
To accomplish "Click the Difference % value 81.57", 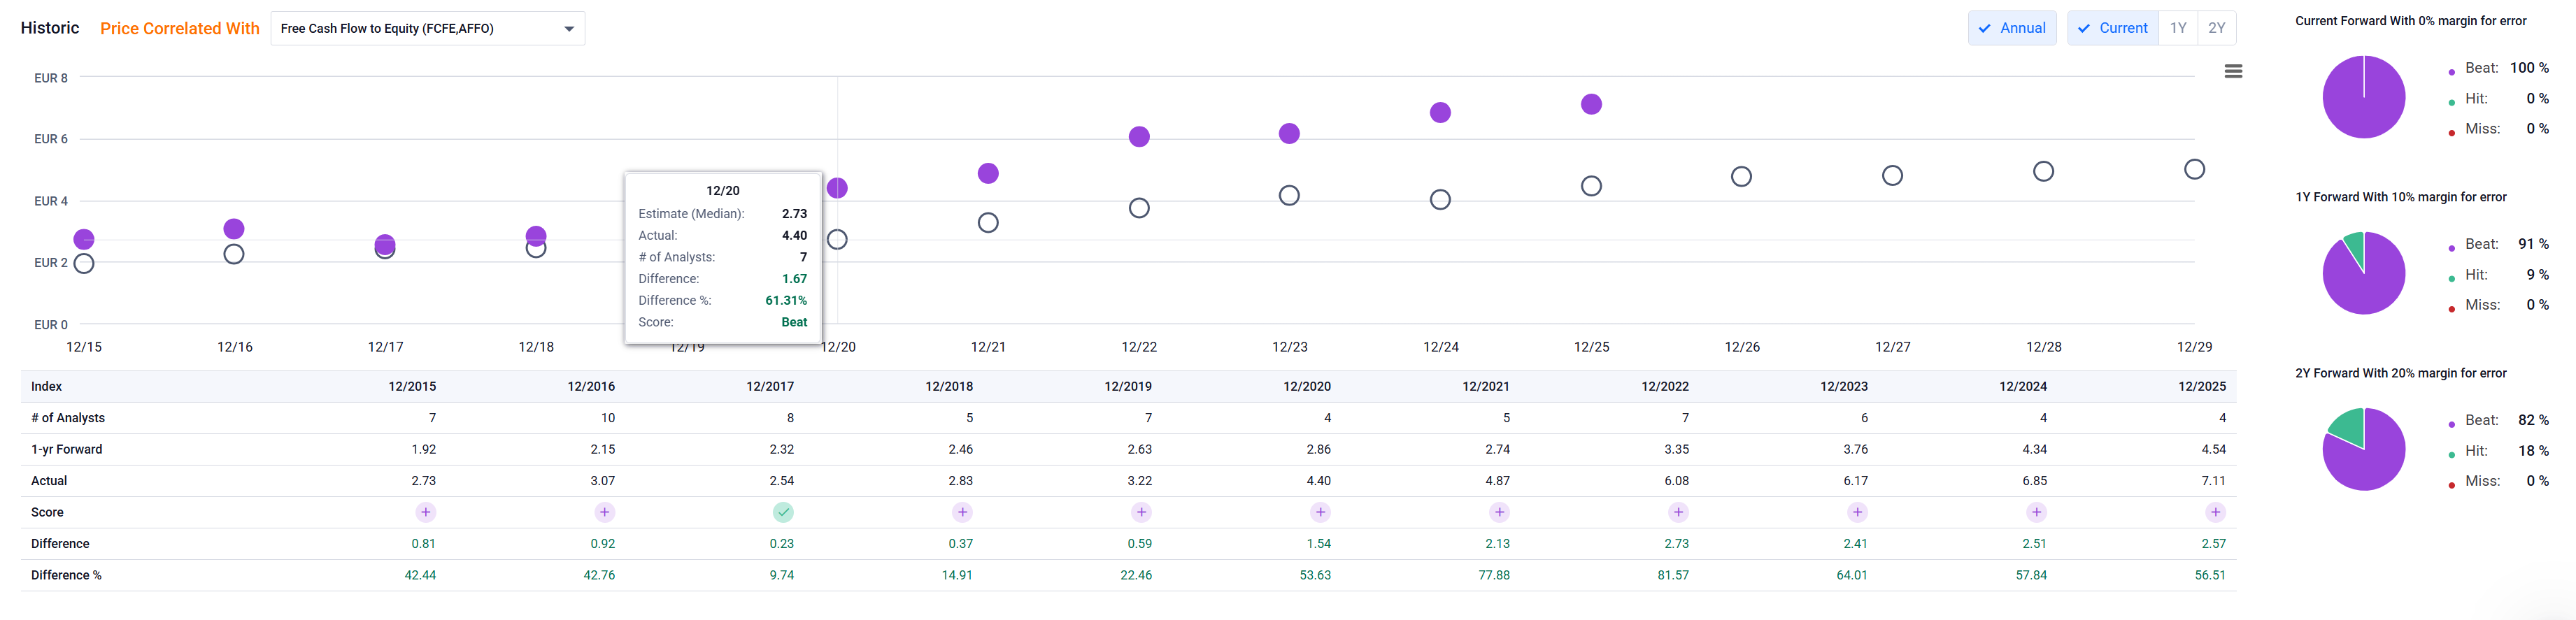I will click(1673, 575).
